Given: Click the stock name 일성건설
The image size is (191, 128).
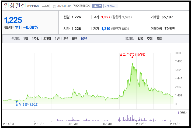Looking at the screenshot, I should click(15, 6).
